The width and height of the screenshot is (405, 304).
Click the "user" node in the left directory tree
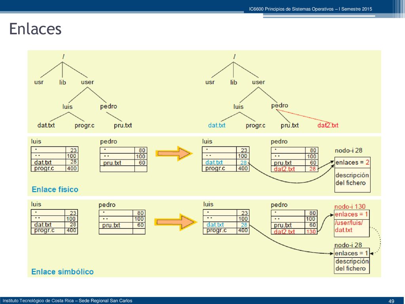87,82
